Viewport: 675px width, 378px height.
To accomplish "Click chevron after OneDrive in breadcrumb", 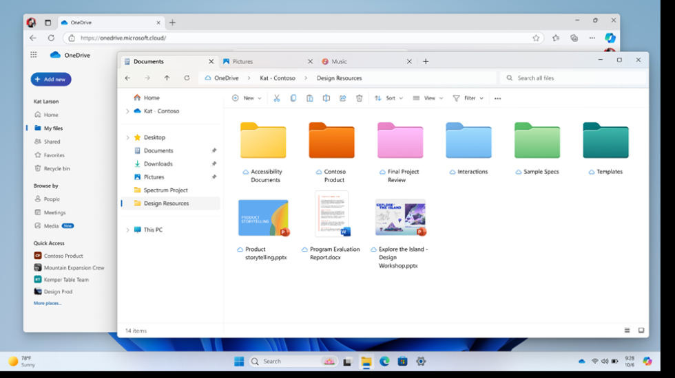I will coord(249,78).
